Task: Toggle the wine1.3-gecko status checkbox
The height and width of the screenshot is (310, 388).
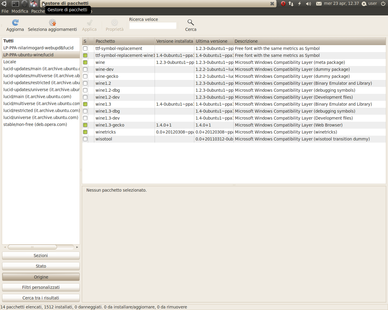Action: tap(85, 125)
